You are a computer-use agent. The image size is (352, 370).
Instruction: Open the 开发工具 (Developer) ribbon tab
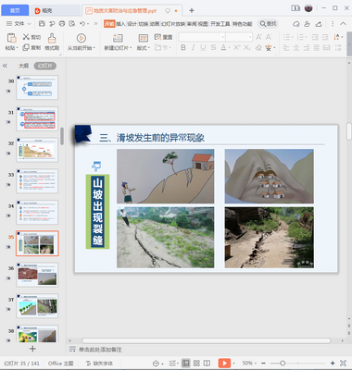coord(220,24)
